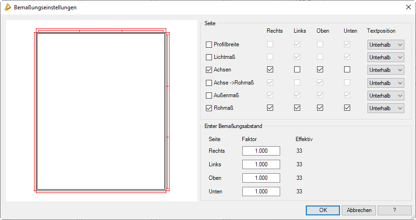Screen dimensions: 416x220
Task: Open the Textposition dropdown for Achsen
Action: pyautogui.click(x=385, y=70)
